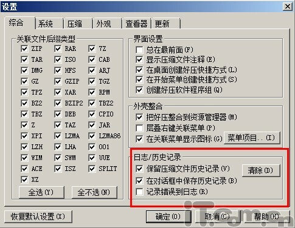Toggle the UUE association checkbox
295x228 pixels.
[x=92, y=158]
